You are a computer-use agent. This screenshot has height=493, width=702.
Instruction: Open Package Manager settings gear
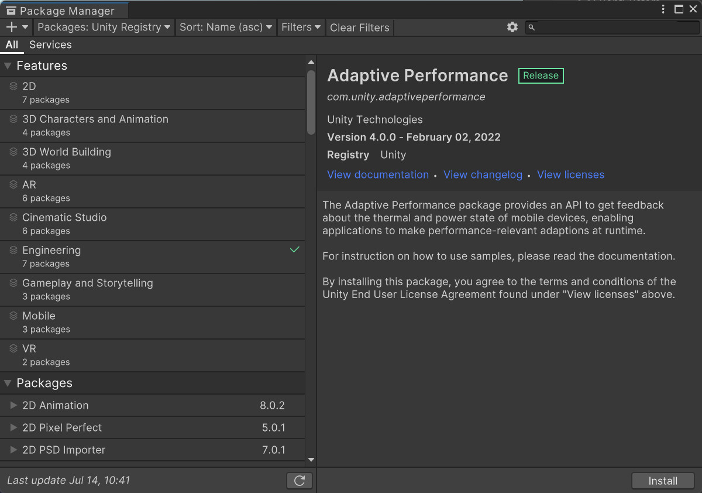(512, 27)
